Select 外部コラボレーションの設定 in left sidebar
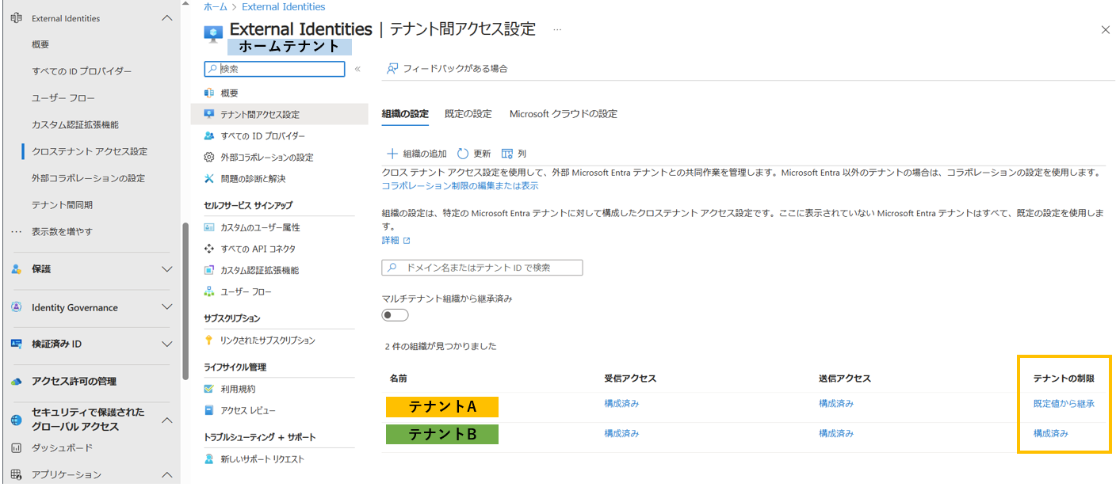Screen dimensions: 1116x487 [88, 177]
